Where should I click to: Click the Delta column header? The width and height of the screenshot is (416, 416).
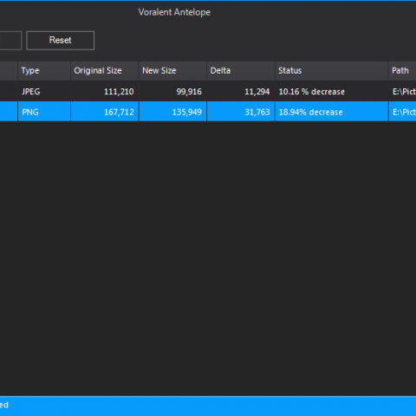coord(241,70)
